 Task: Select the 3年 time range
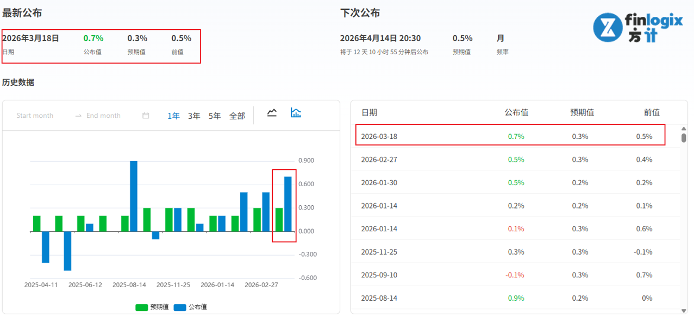point(194,116)
